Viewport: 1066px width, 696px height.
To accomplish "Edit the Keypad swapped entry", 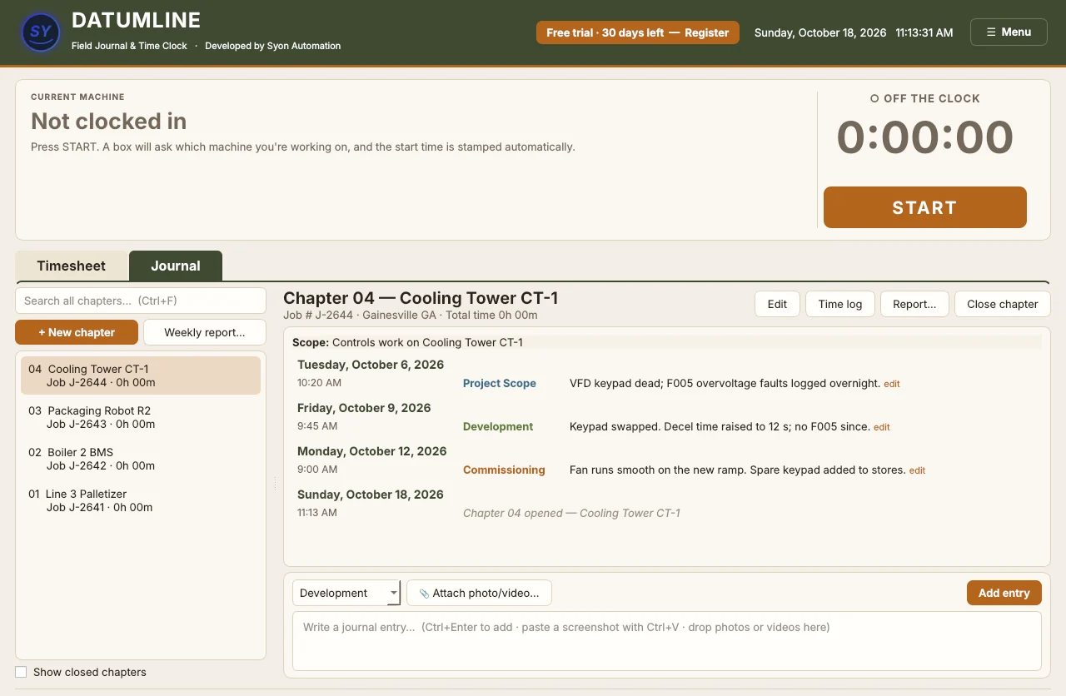I will tap(882, 427).
